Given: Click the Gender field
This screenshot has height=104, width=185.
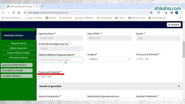Looking at the screenshot, I should (x=158, y=38).
